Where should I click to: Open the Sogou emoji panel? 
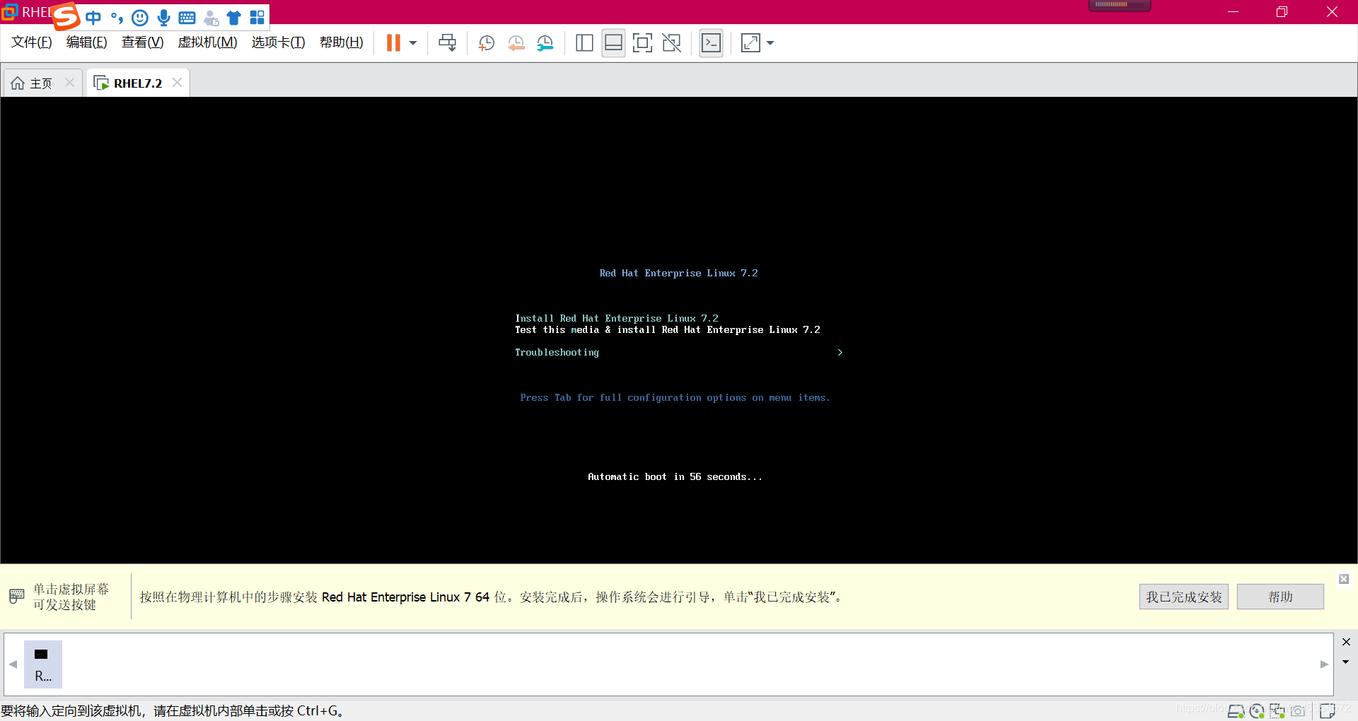pos(140,18)
